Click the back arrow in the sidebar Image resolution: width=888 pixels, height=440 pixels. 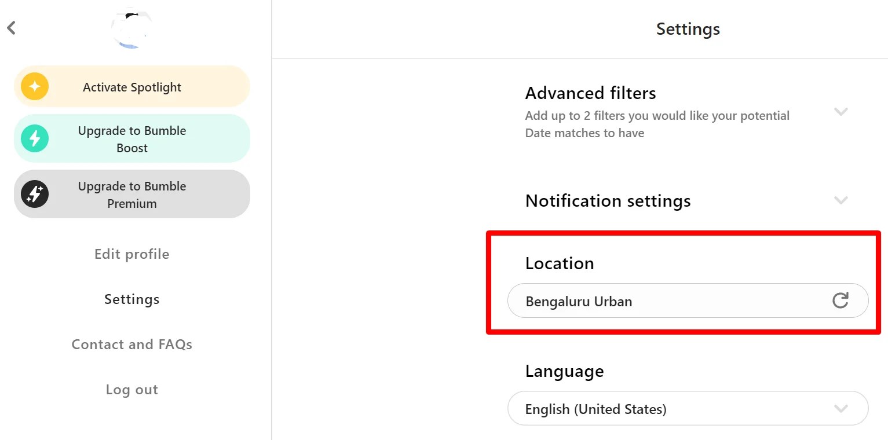click(x=10, y=27)
